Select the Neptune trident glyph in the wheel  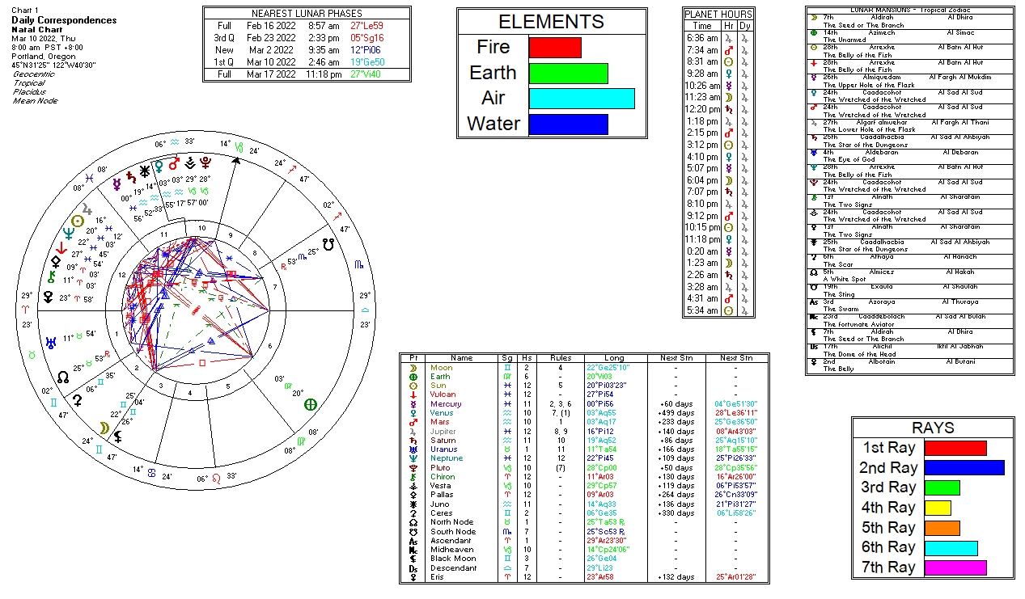(68, 234)
